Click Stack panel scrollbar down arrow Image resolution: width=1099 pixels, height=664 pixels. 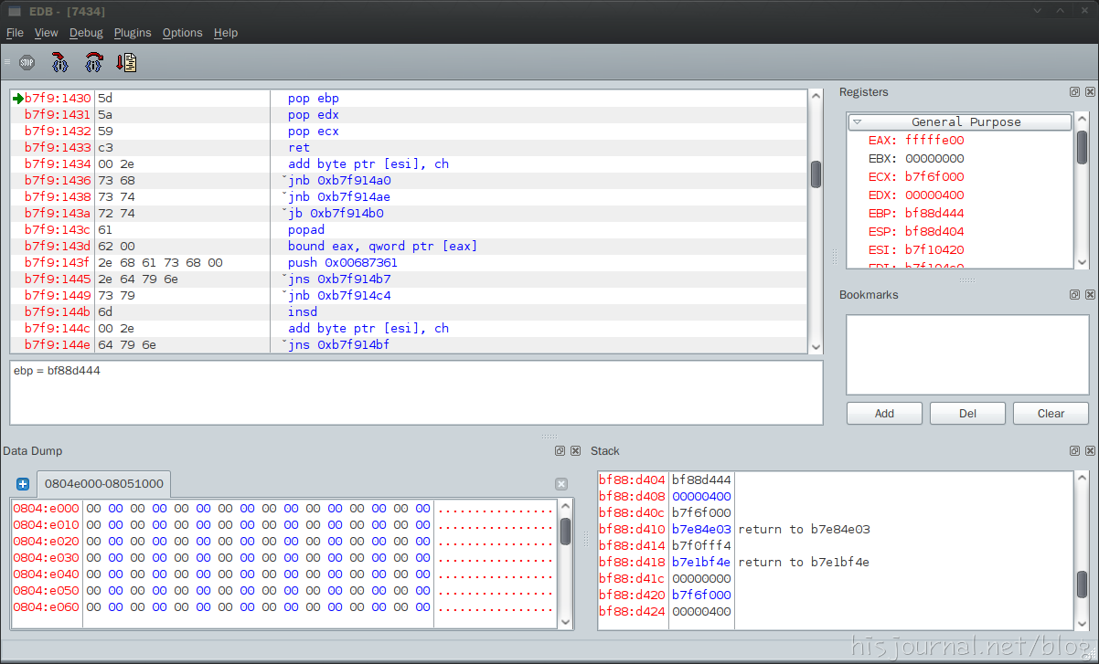(x=1083, y=622)
